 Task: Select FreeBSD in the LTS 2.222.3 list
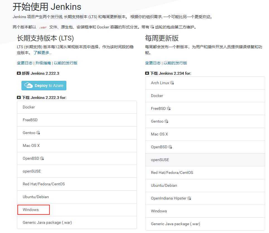click(x=77, y=120)
